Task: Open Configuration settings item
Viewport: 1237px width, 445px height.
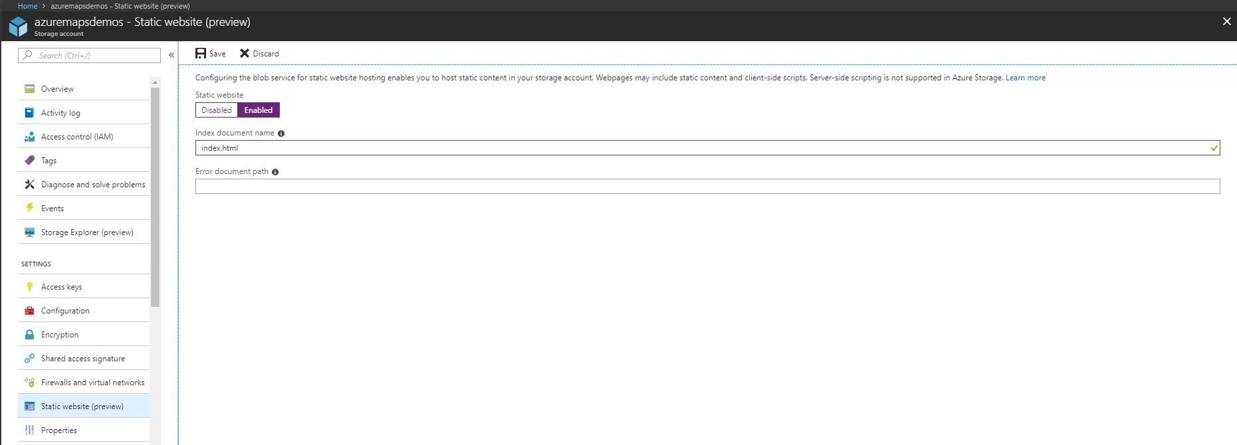Action: tap(84, 311)
